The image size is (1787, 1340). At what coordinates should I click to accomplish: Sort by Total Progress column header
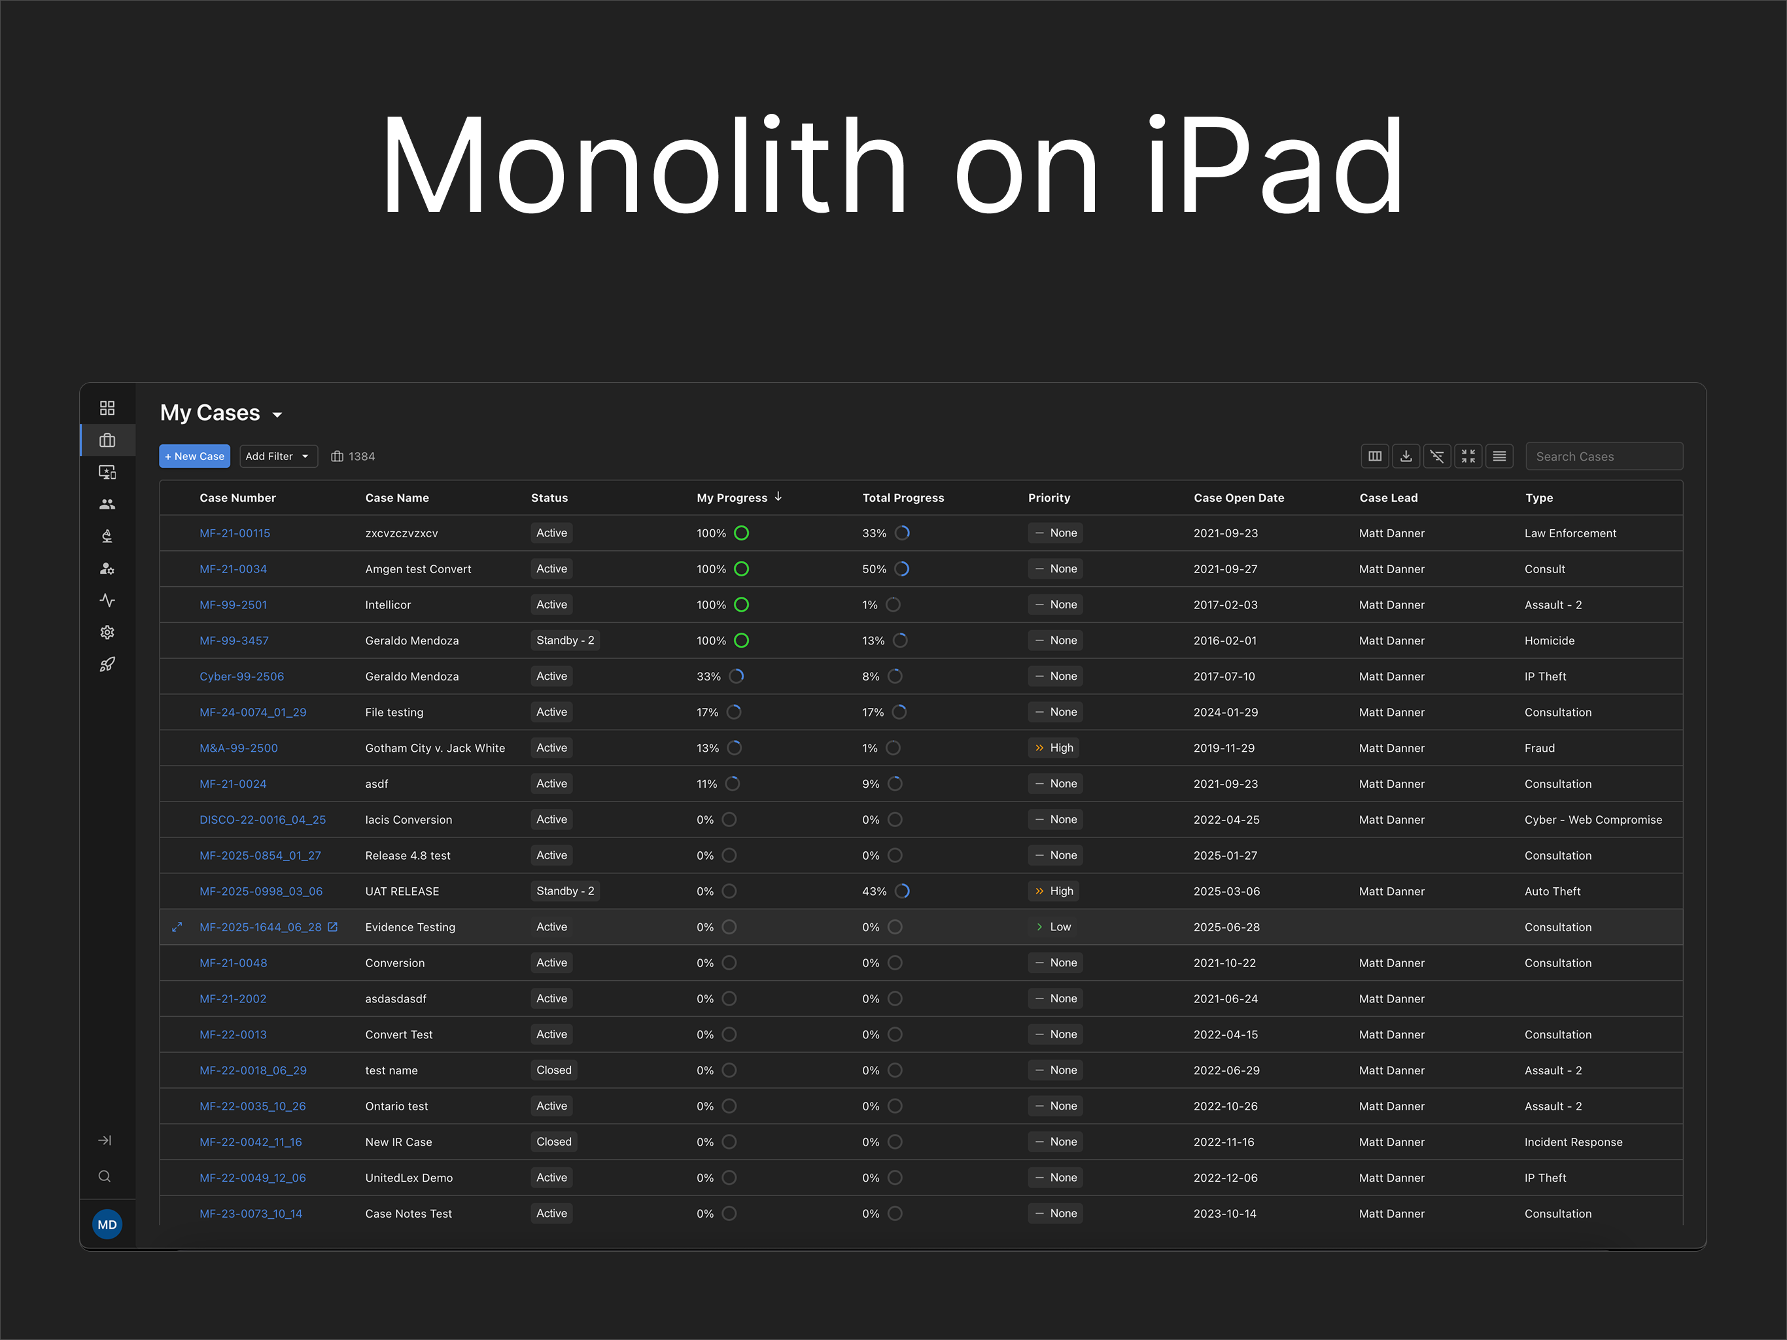903,498
